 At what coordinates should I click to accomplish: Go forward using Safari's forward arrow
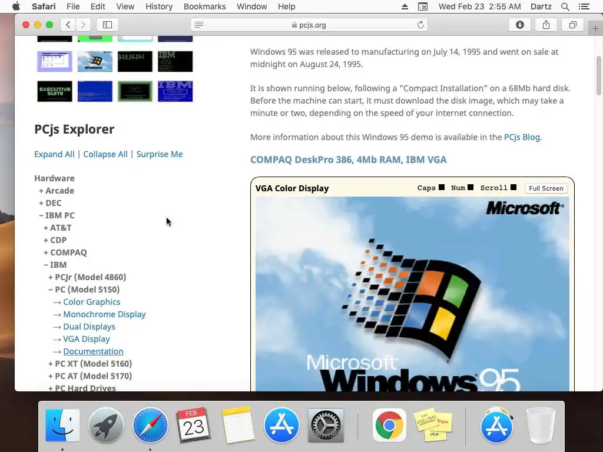click(x=83, y=25)
